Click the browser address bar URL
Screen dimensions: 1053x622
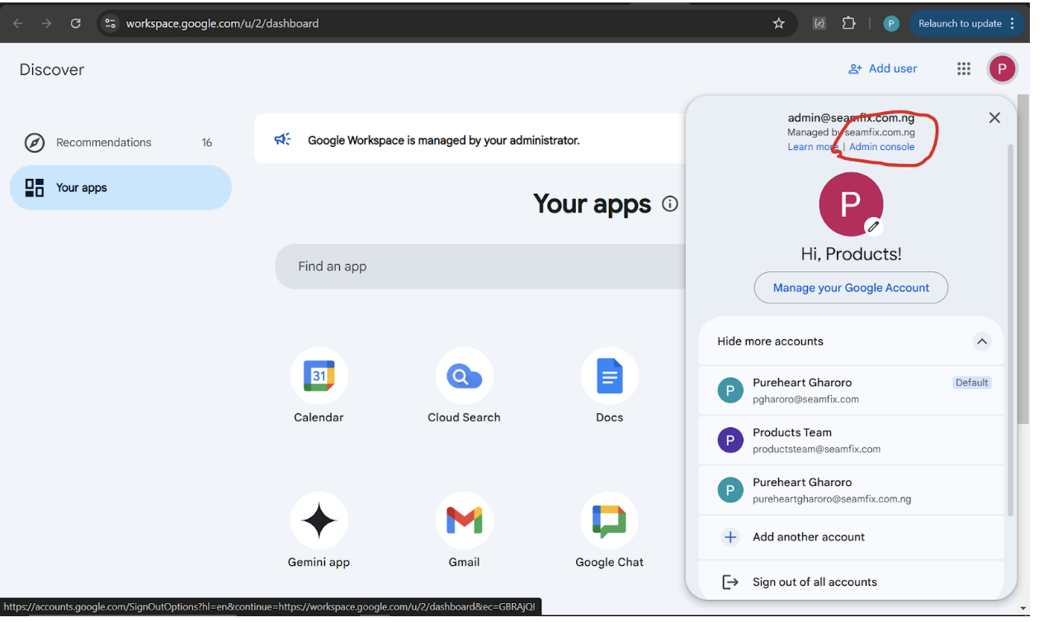[x=222, y=23]
